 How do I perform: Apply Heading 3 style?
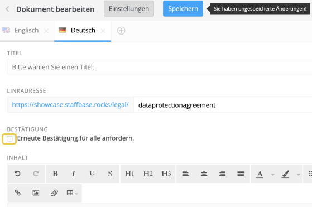coord(166,174)
